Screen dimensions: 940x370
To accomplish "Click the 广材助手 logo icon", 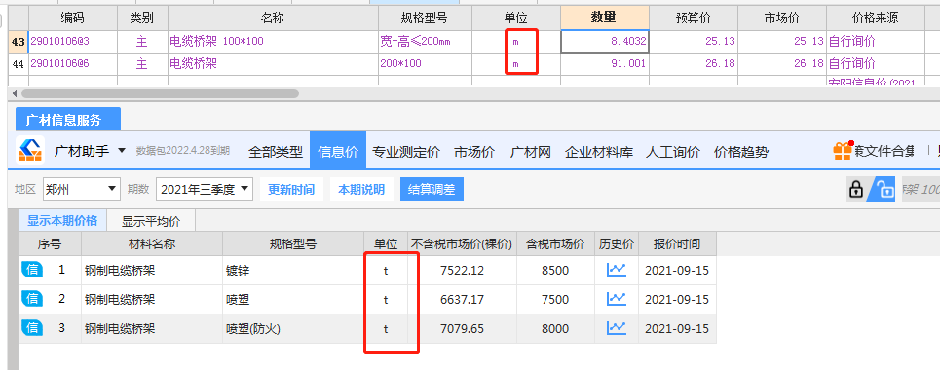I will click(30, 151).
